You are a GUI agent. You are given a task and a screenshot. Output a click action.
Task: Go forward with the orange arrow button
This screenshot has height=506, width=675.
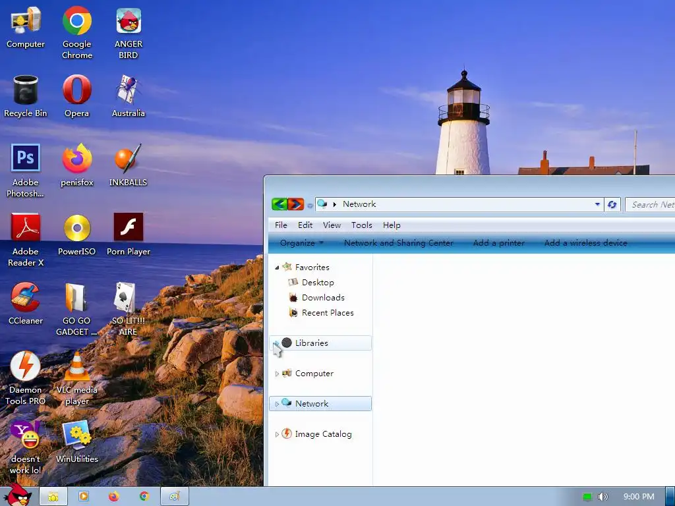(x=296, y=204)
